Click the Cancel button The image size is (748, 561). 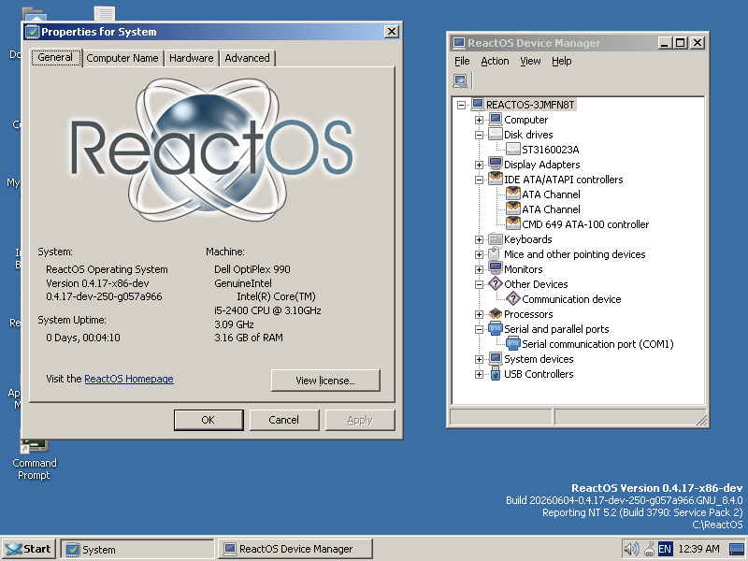[284, 420]
